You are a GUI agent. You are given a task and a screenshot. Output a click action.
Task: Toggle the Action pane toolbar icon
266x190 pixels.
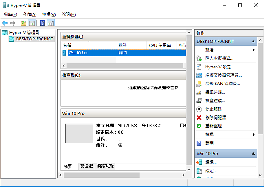pos(50,23)
